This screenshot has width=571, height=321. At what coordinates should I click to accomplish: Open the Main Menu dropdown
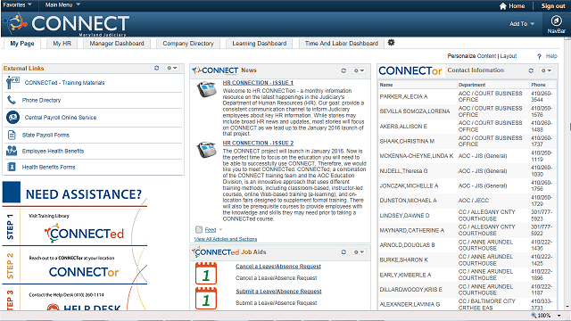[62, 4]
